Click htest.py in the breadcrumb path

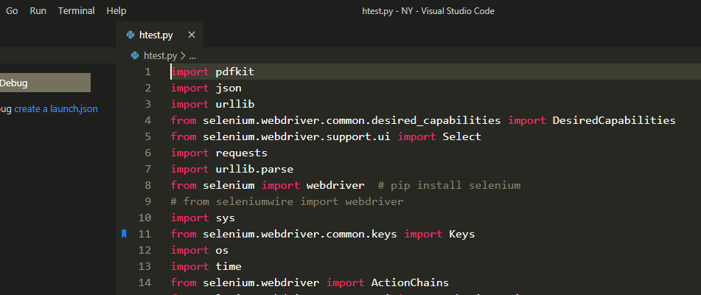click(161, 56)
